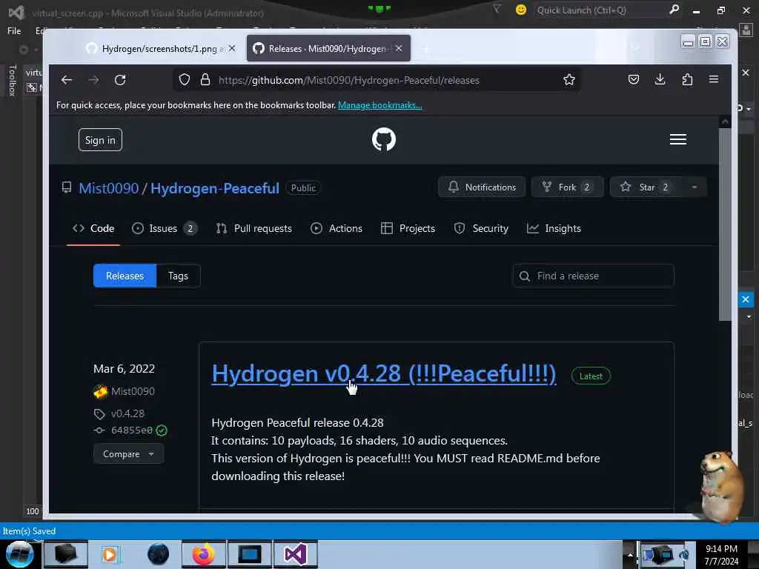Fork the repository with Fork button
This screenshot has width=759, height=569.
(567, 187)
